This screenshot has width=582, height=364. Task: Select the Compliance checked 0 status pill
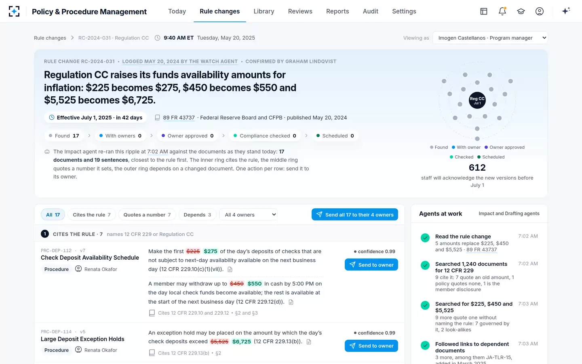pyautogui.click(x=265, y=136)
